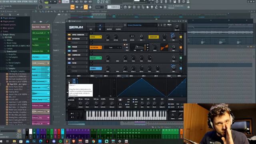
Task: Select Plugin database in browser
Action: point(9,18)
